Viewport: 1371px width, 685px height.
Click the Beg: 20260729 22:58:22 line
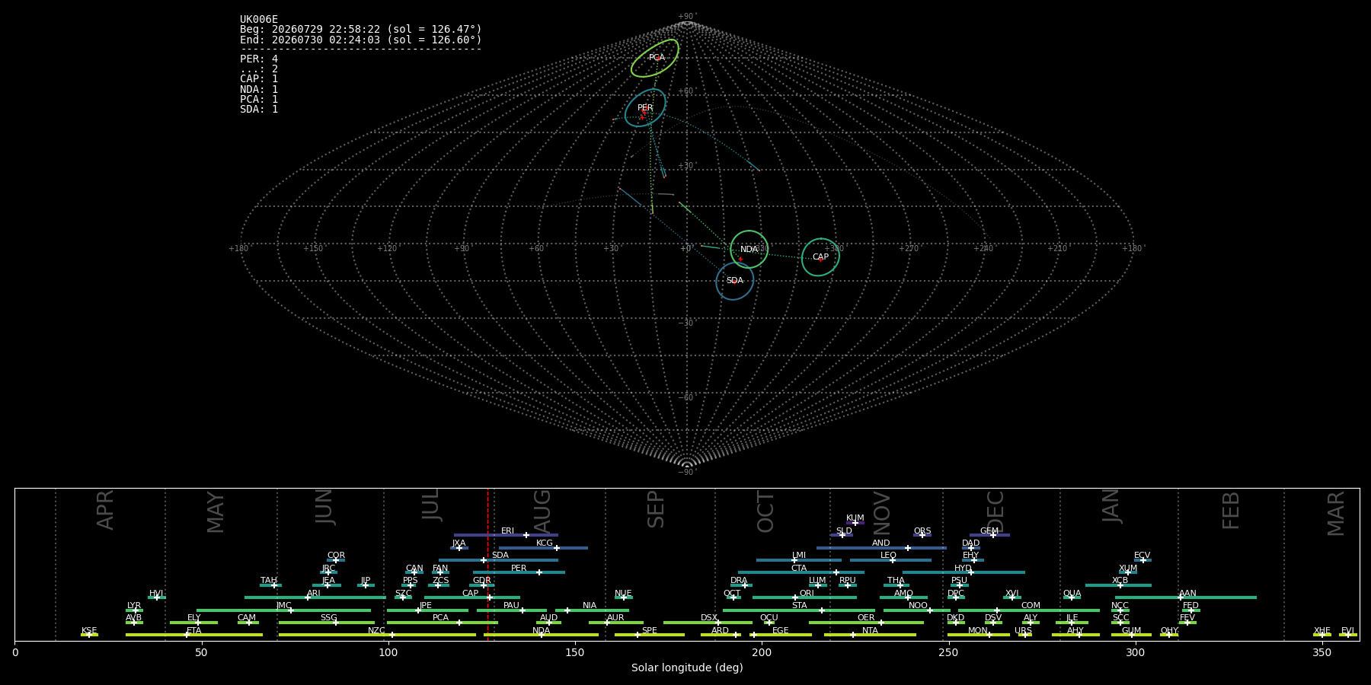pos(361,30)
